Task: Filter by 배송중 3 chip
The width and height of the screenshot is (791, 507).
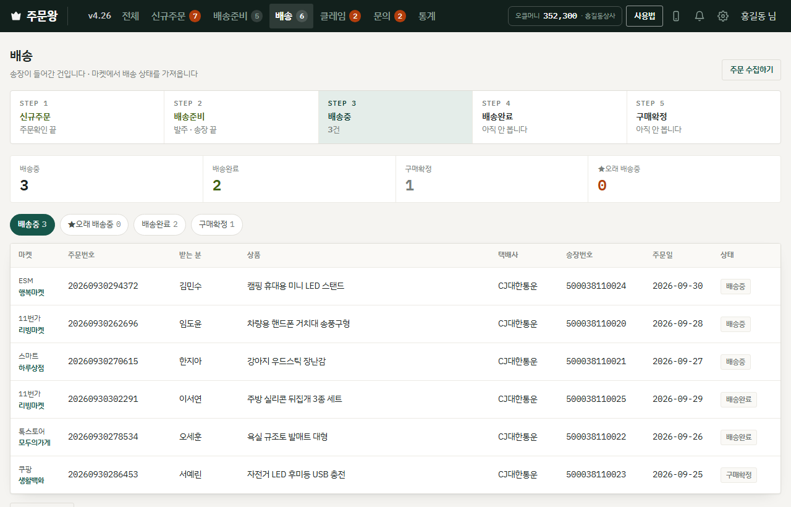Action: [32, 224]
